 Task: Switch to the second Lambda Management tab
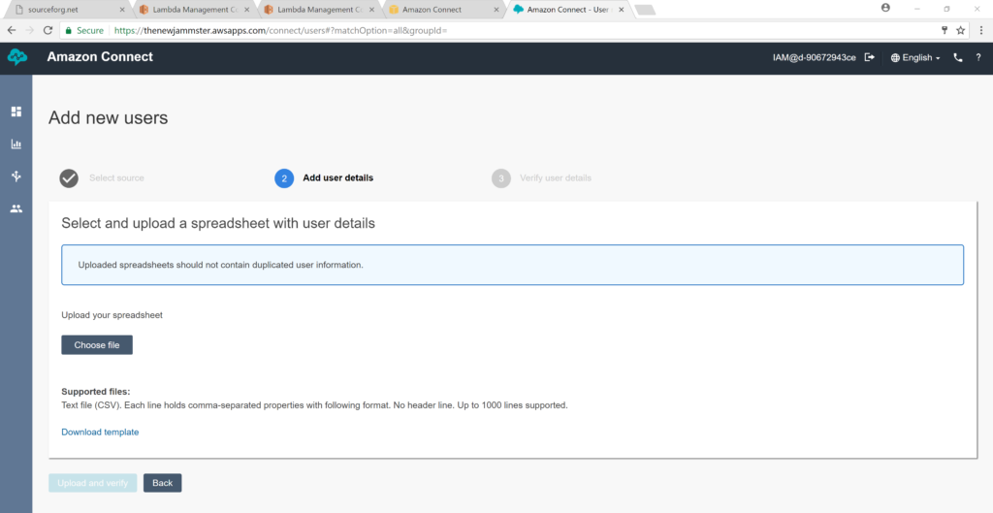click(320, 10)
